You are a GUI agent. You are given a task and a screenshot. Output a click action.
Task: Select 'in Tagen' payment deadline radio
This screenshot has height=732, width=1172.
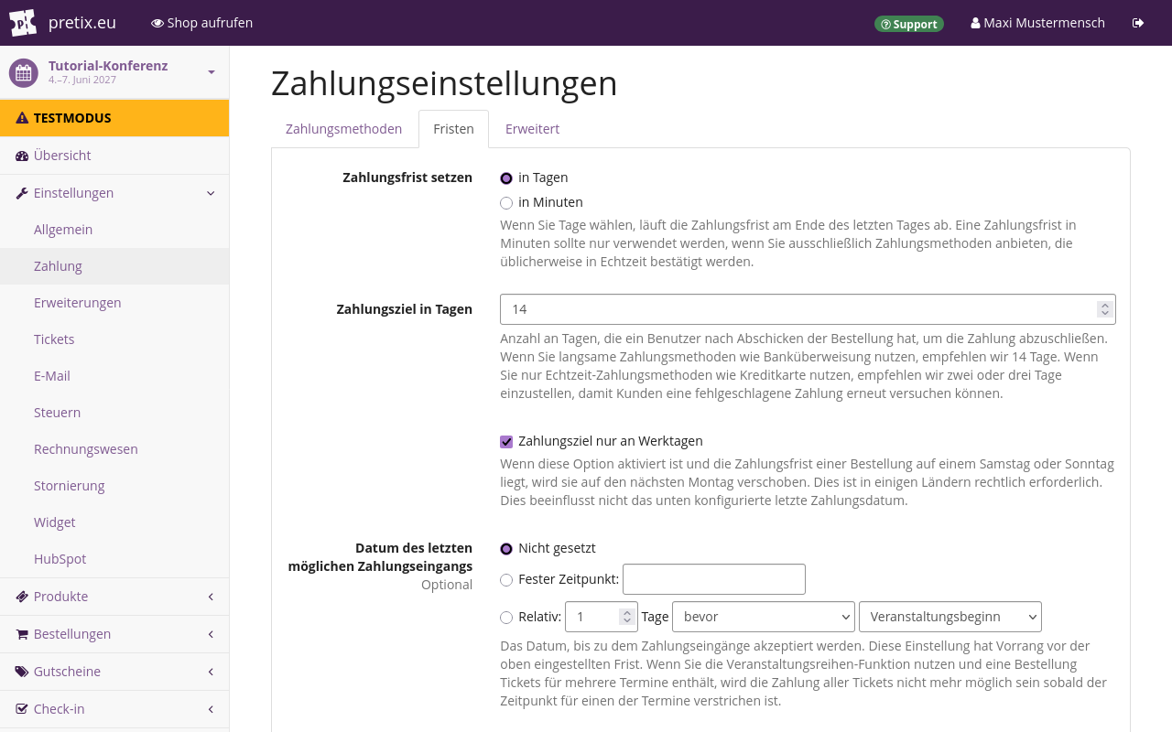[506, 178]
